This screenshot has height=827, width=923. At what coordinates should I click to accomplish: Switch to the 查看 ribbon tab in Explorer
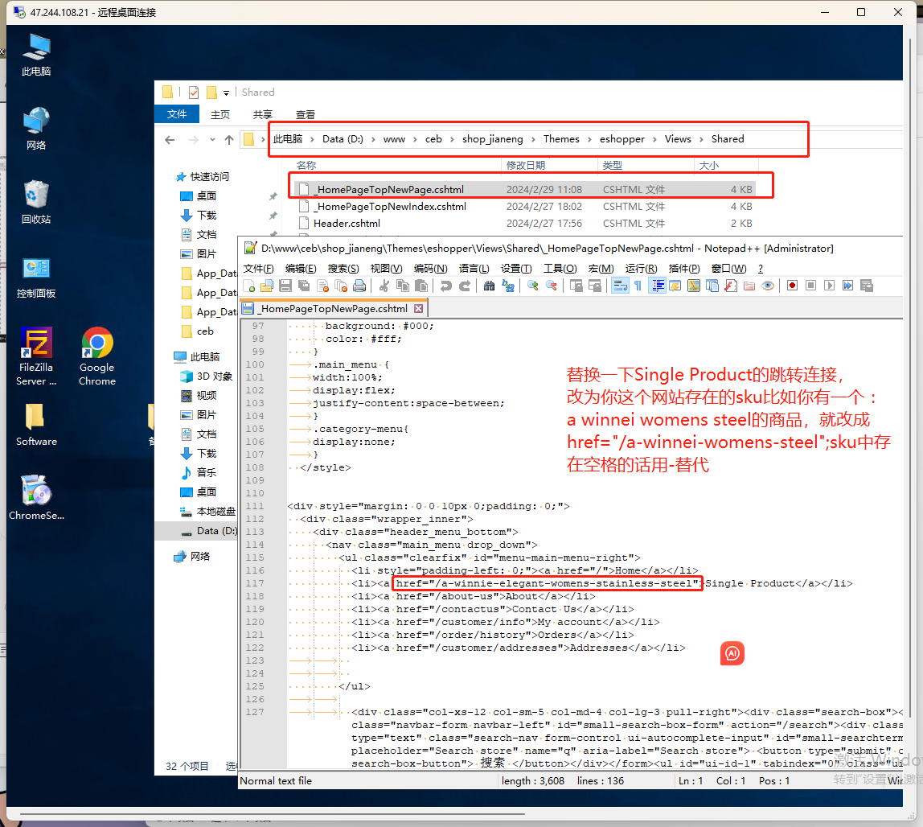coord(306,115)
